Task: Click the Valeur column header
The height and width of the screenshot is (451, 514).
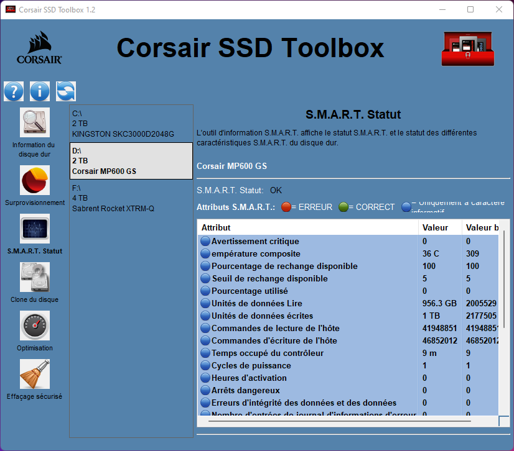Action: (440, 227)
